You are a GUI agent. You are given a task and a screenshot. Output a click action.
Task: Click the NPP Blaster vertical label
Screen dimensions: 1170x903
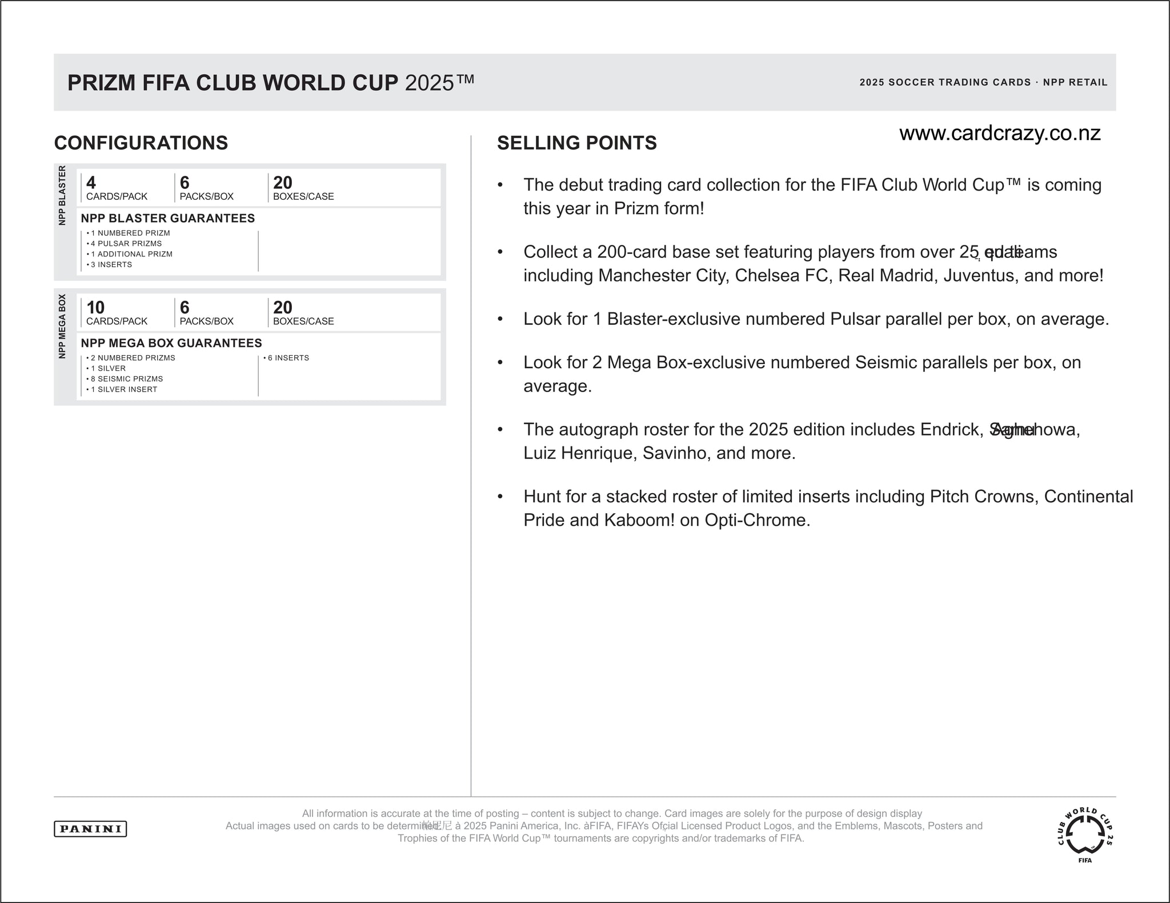click(x=62, y=195)
